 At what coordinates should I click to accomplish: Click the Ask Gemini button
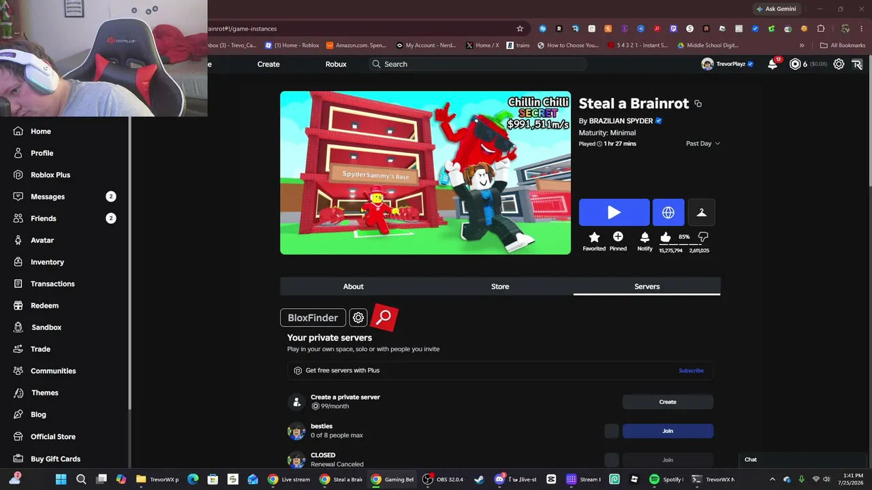[x=776, y=9]
